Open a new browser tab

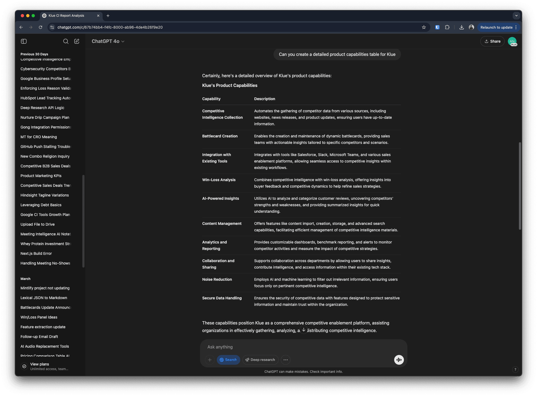(x=108, y=16)
